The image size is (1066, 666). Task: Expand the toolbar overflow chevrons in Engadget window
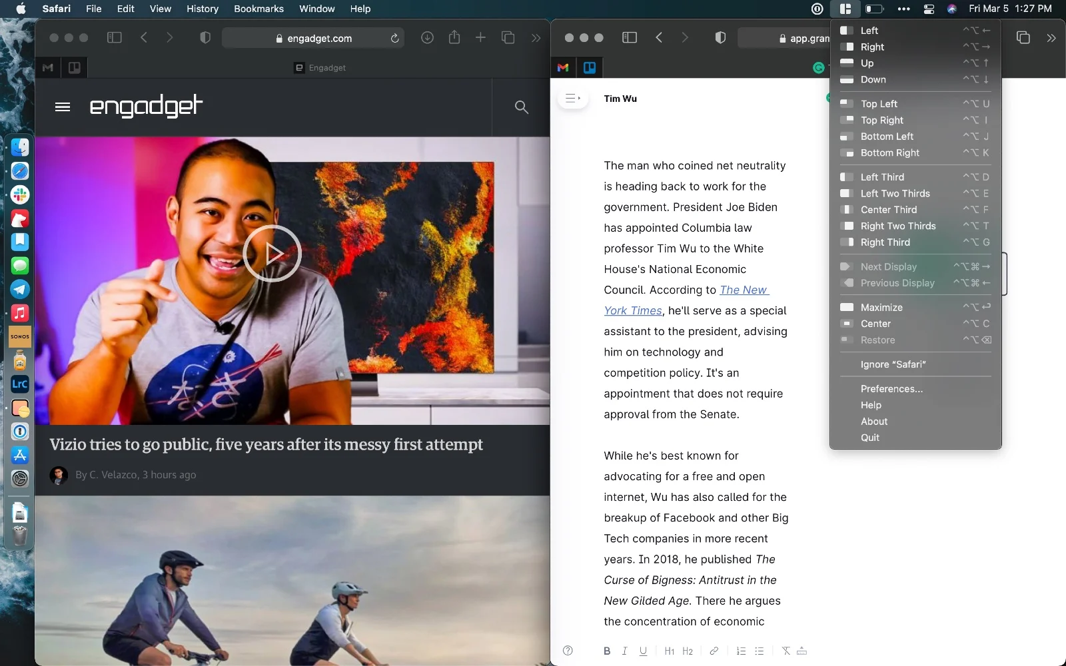[536, 38]
